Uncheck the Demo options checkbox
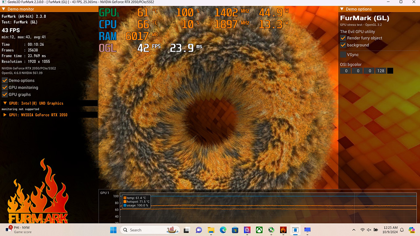The image size is (420, 236). (5, 80)
